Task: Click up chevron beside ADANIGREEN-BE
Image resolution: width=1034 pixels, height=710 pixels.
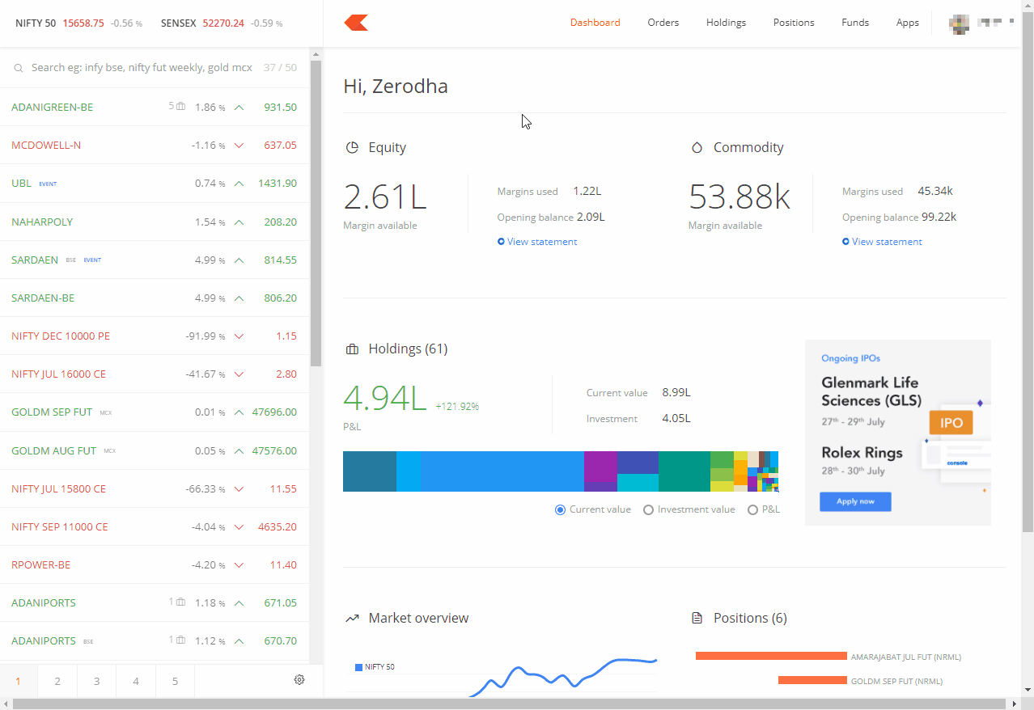Action: point(239,108)
